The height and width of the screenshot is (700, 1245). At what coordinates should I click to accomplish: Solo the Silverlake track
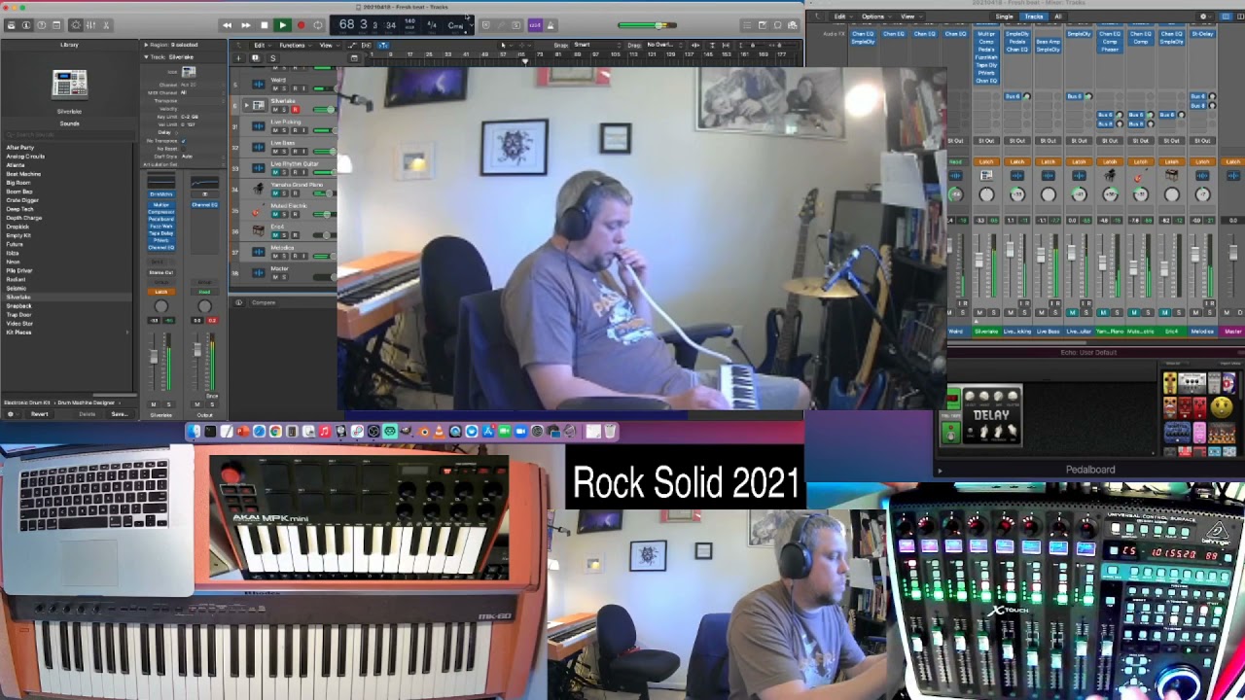point(285,110)
